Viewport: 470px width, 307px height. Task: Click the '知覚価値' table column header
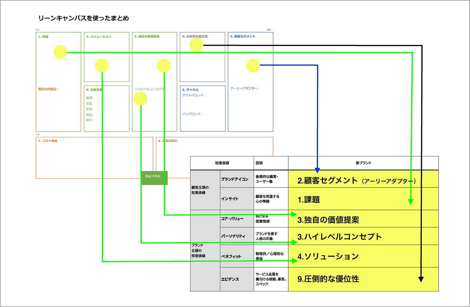[x=222, y=163]
